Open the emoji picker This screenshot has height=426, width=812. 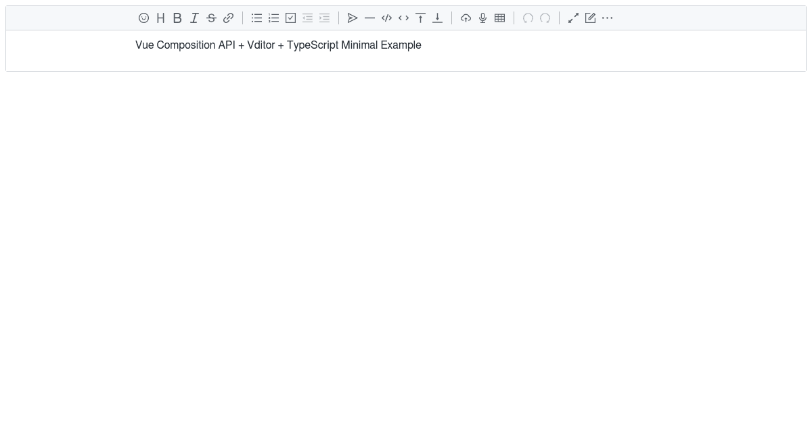(143, 18)
